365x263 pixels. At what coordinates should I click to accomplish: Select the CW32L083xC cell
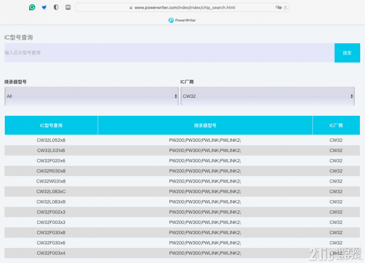(x=51, y=191)
